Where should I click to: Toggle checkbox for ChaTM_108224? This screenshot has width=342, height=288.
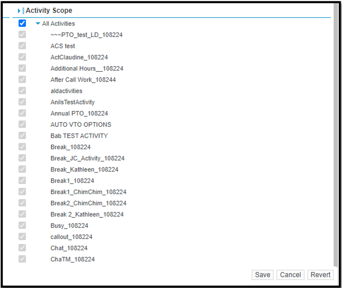[x=22, y=259]
